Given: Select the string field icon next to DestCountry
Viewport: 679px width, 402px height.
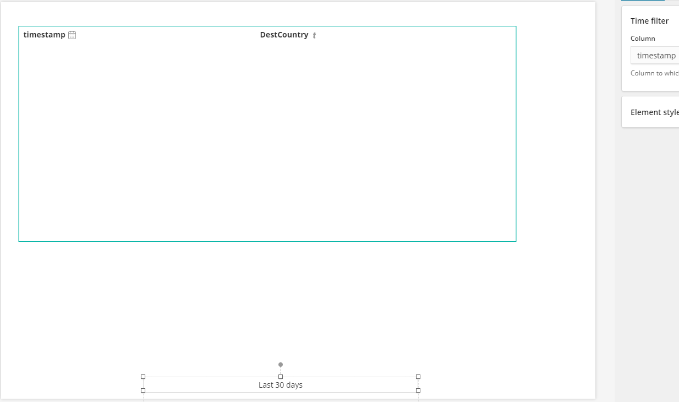Looking at the screenshot, I should 314,35.
